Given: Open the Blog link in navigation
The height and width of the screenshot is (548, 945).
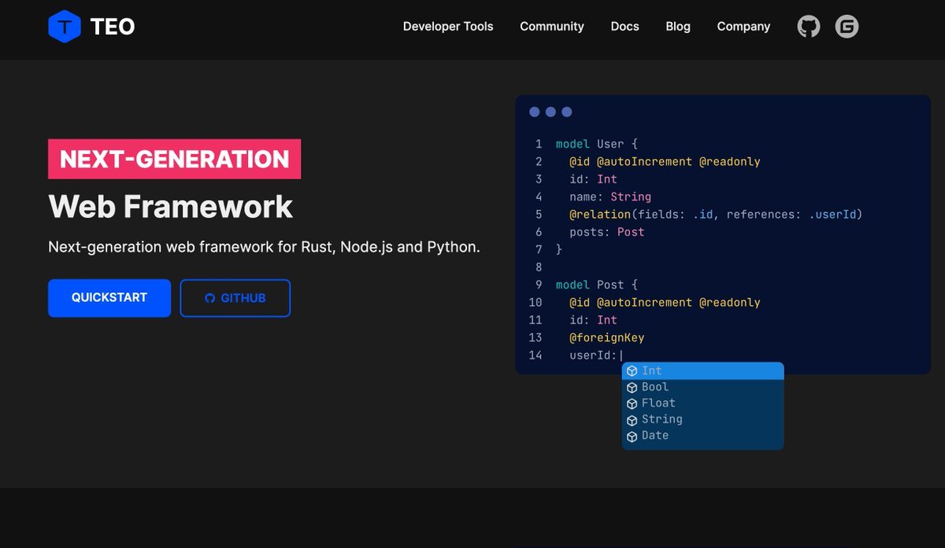Looking at the screenshot, I should pyautogui.click(x=678, y=27).
